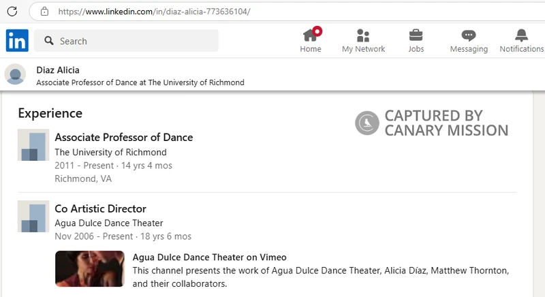Open the Co Artistic Director position

100,208
